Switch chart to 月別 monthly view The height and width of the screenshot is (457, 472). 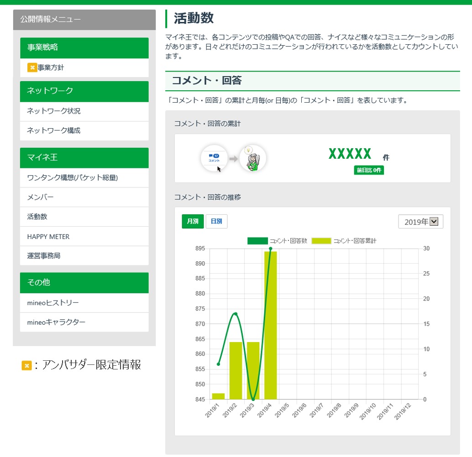tap(193, 221)
